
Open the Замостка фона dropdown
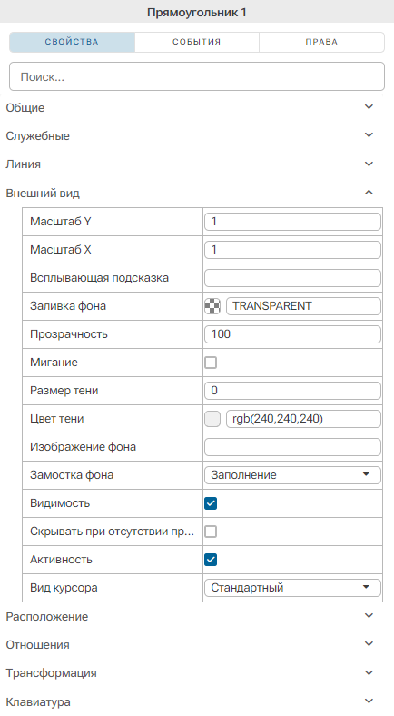pyautogui.click(x=292, y=475)
